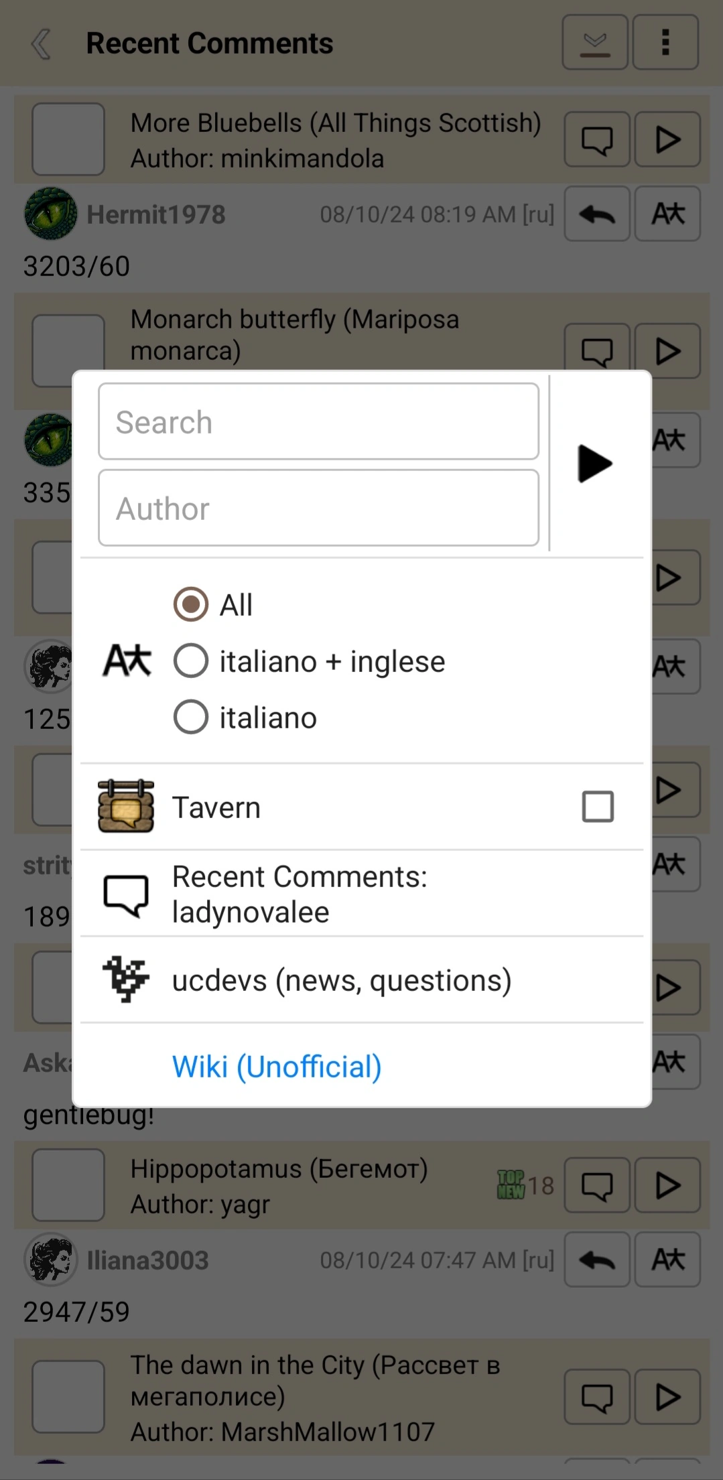Play The dawn in the City puzzle
This screenshot has width=723, height=1480.
pos(667,1398)
